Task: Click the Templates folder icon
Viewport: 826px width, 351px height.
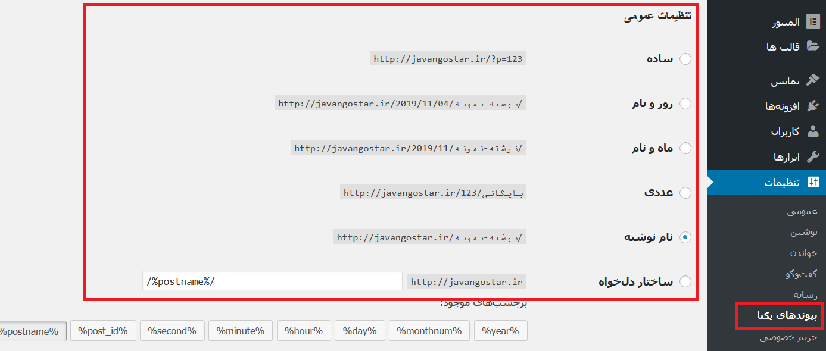Action: pyautogui.click(x=813, y=46)
